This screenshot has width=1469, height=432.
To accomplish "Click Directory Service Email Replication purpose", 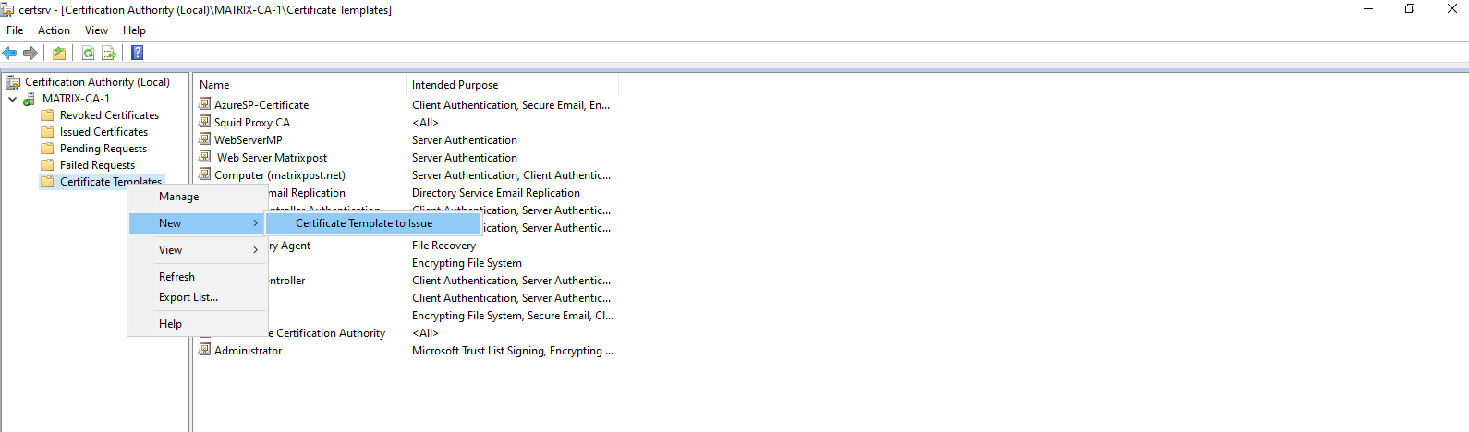I will (496, 193).
